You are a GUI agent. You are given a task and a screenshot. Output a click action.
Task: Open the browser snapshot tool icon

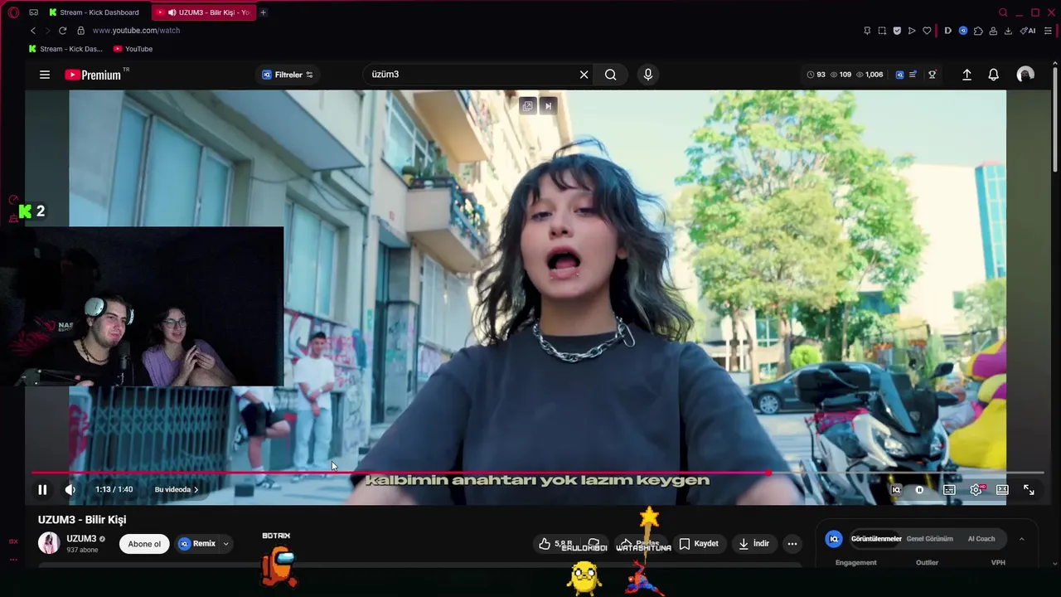(x=882, y=31)
